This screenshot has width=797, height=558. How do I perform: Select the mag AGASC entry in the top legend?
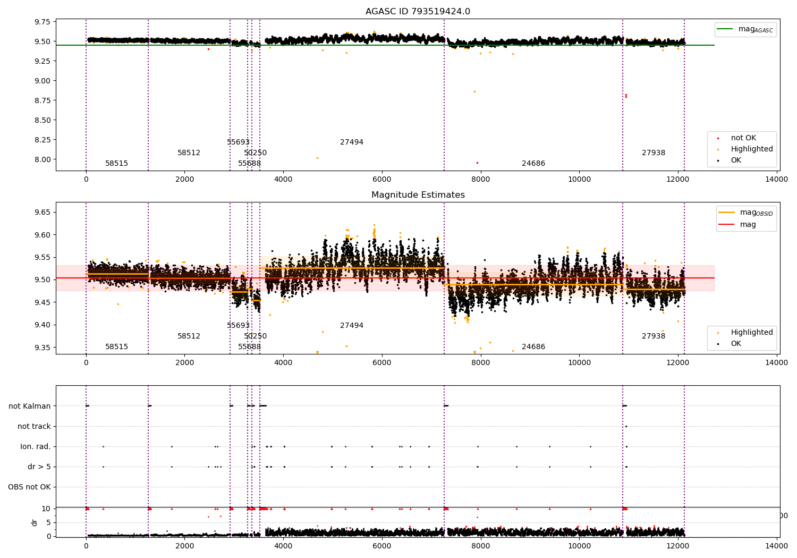745,30
